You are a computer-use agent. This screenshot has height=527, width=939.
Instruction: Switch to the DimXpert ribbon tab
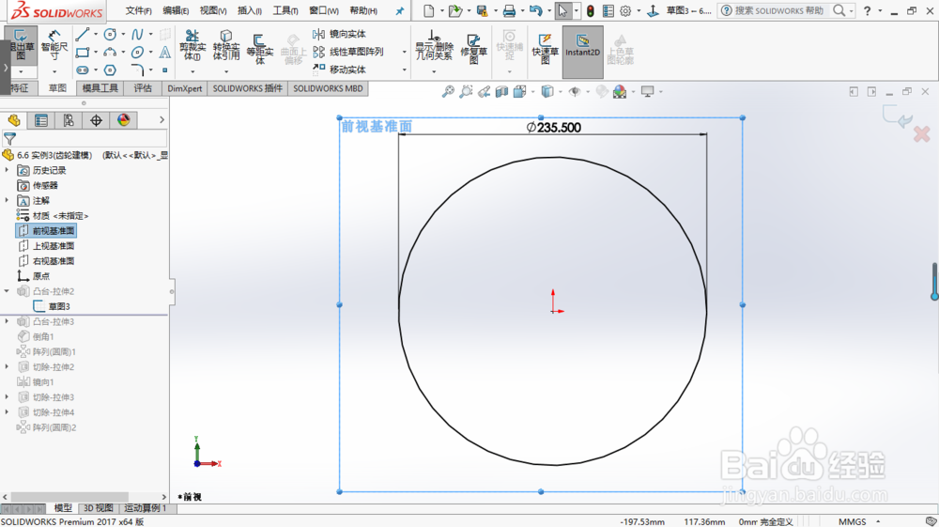point(184,88)
